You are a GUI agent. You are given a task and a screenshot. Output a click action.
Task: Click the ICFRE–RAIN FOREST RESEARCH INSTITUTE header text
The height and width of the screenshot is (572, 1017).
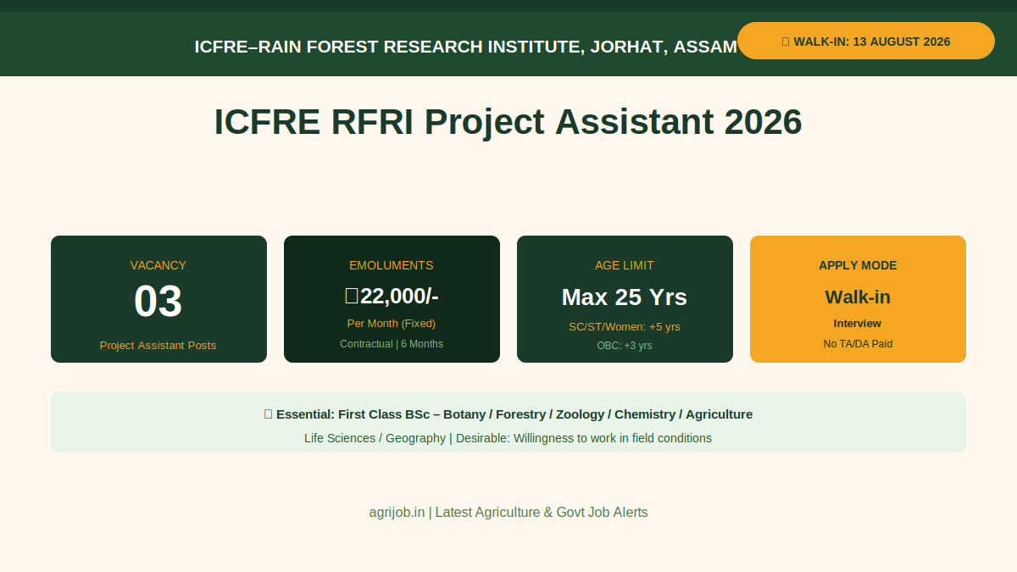pyautogui.click(x=465, y=47)
